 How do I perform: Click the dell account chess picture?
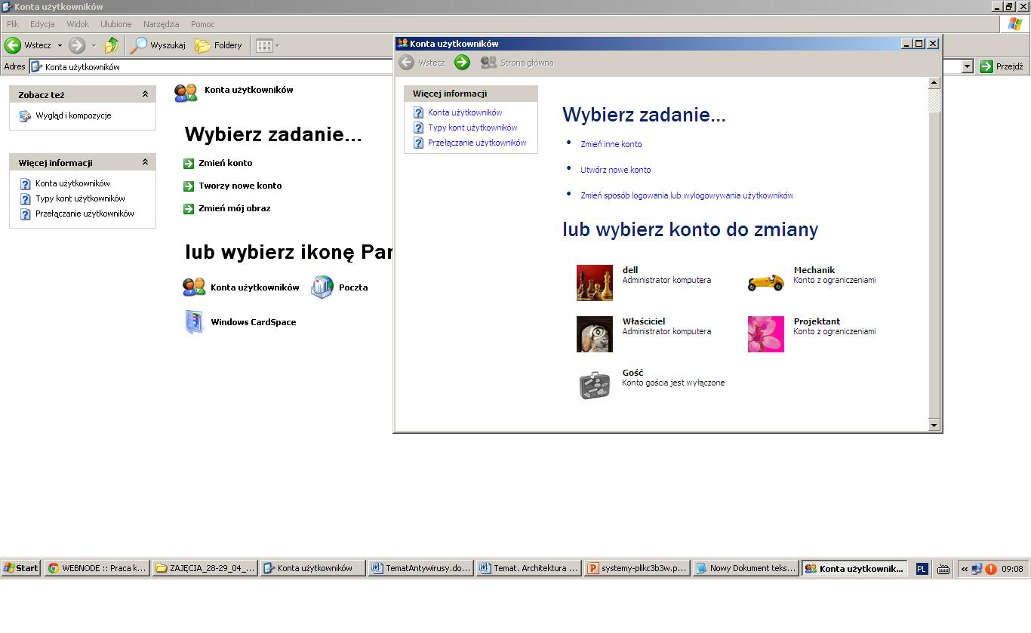594,283
